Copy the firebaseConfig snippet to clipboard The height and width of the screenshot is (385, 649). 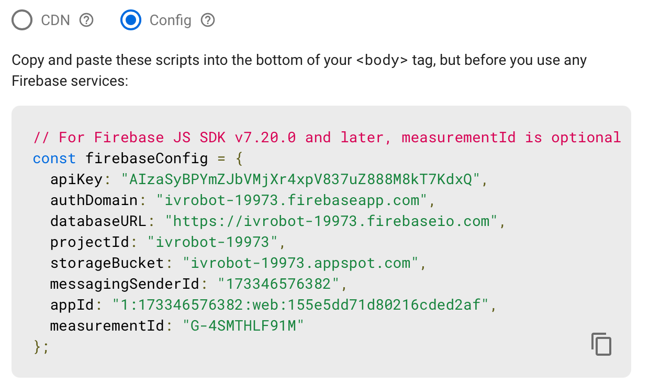(x=601, y=344)
